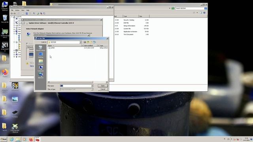Expand the File name dropdown

click(92, 86)
